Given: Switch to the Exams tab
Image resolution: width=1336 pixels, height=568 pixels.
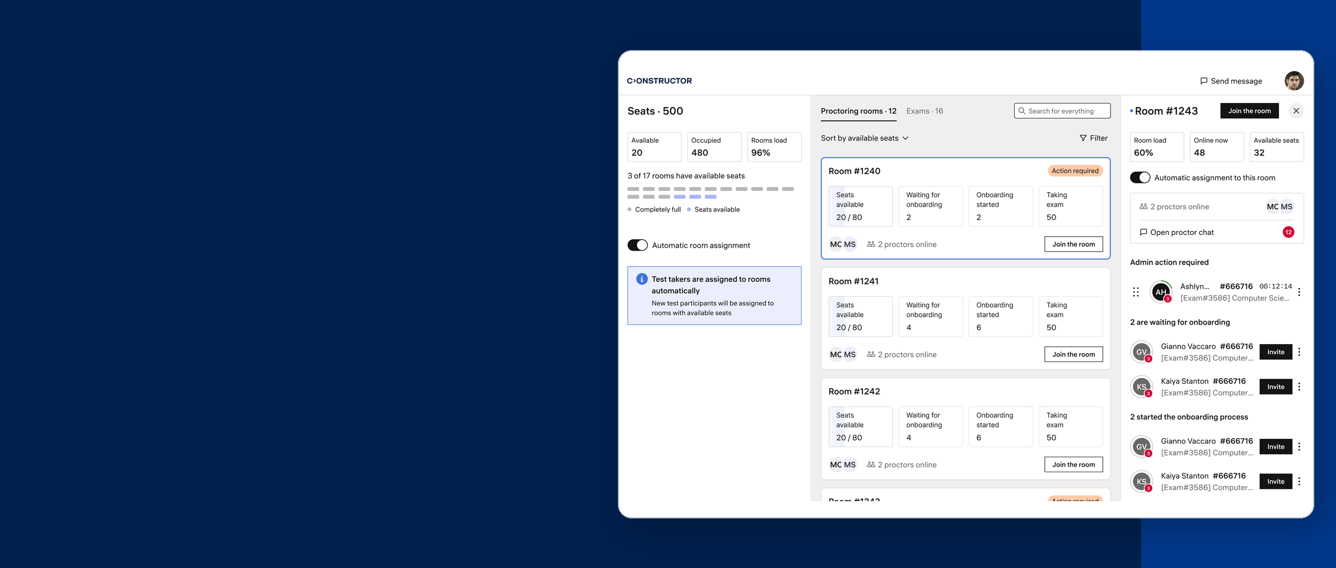Looking at the screenshot, I should [925, 111].
